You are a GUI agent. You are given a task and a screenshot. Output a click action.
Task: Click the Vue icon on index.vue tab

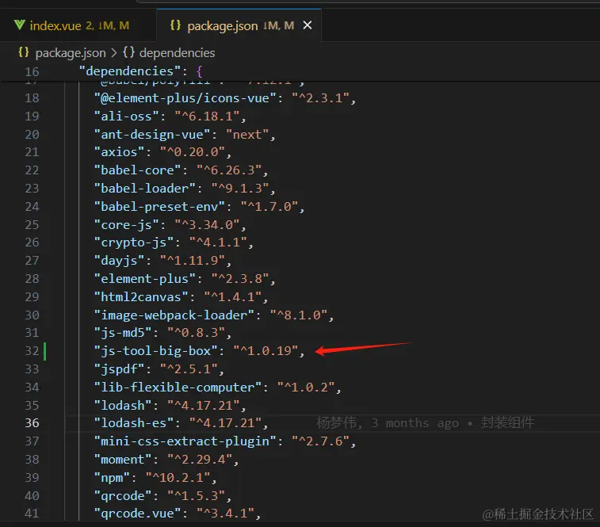[20, 25]
